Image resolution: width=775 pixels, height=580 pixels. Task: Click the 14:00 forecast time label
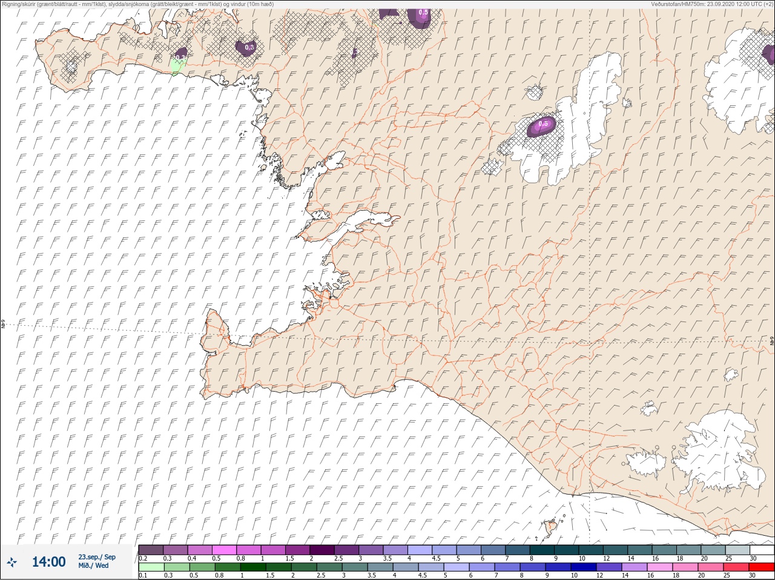(x=48, y=562)
